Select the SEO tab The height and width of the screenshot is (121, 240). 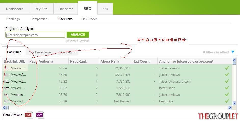88,9
